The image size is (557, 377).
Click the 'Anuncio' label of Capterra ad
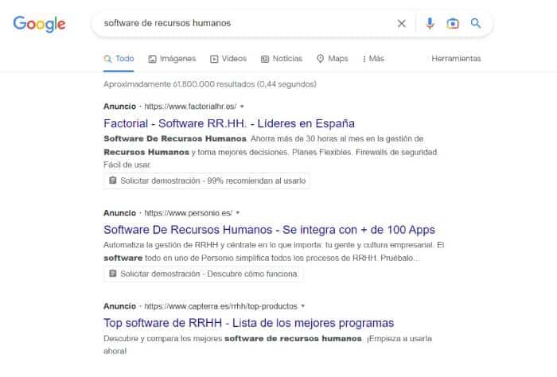[x=119, y=306]
